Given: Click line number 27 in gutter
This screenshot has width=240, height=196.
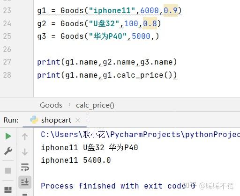Looking at the screenshot, I should tap(7, 62).
